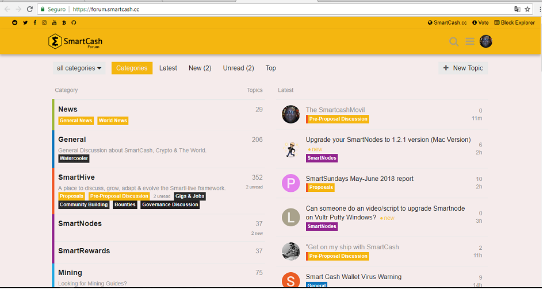Bookmark this page with the star icon
Viewport: 547px width, 294px height.
coord(527,9)
